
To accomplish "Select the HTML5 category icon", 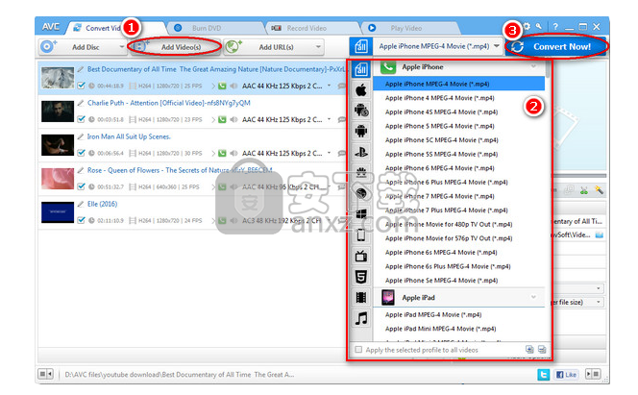I will click(361, 277).
